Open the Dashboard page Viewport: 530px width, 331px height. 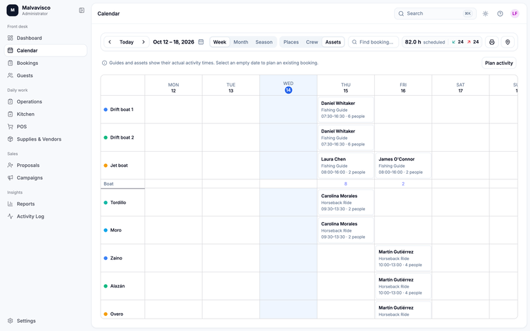point(46,38)
